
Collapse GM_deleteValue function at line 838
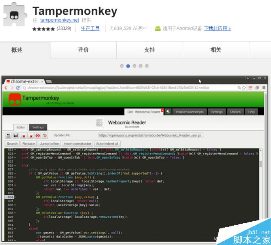(x=15, y=213)
